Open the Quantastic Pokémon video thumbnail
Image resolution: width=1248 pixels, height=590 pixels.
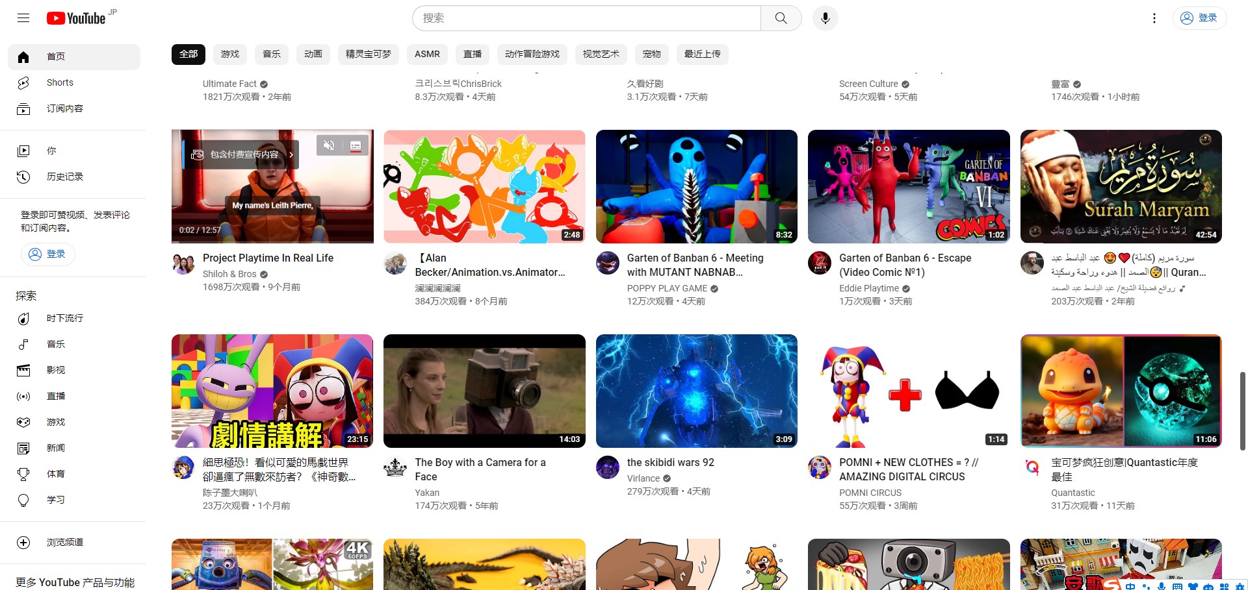coord(1121,391)
